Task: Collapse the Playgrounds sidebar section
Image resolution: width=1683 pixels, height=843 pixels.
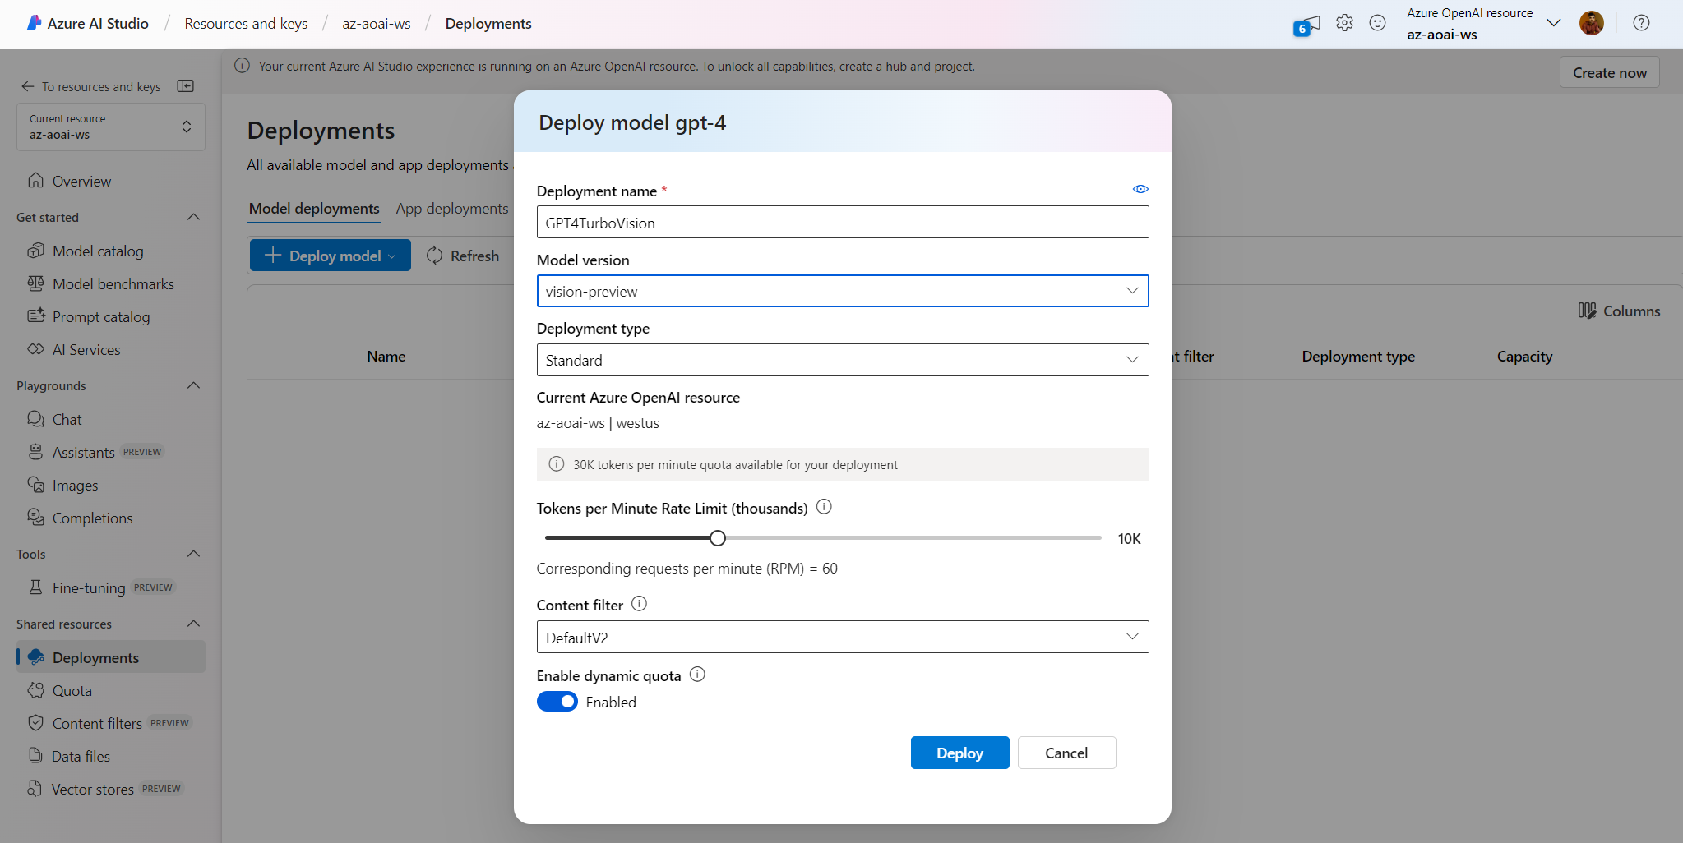Action: (x=194, y=385)
